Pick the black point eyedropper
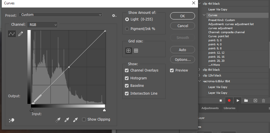Viewport: 270px width, 133px height. [x=58, y=120]
